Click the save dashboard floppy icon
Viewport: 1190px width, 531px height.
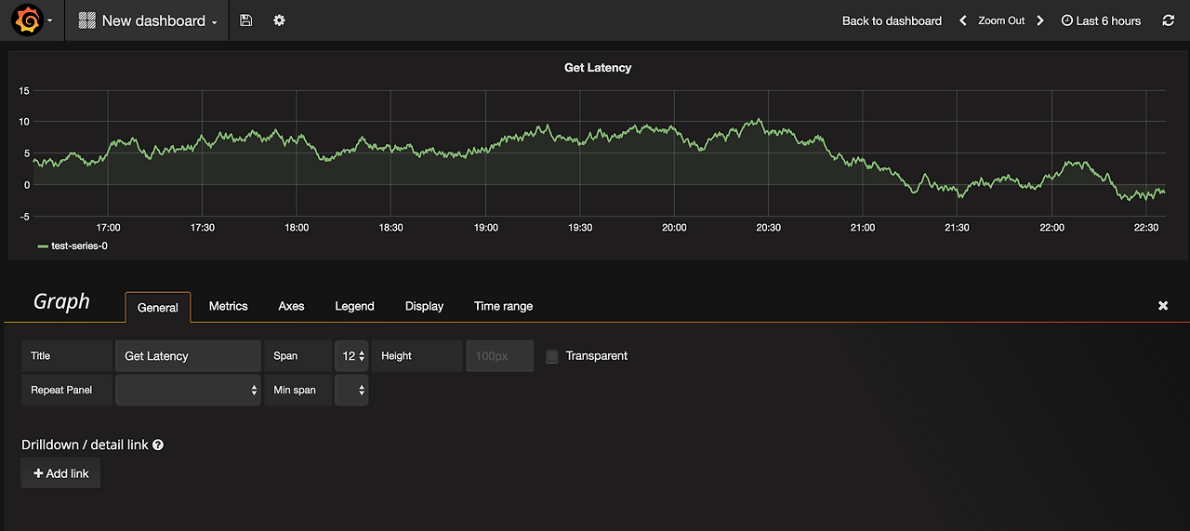point(245,20)
